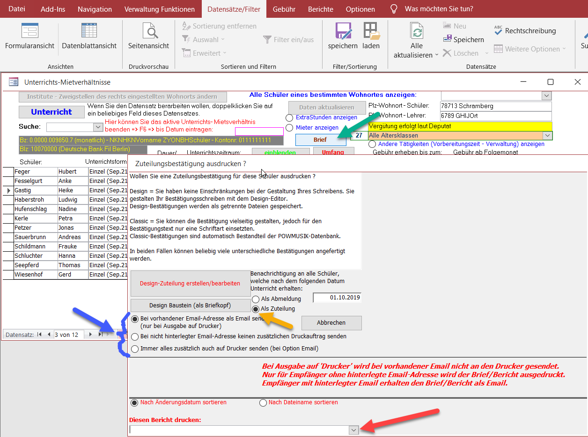
Task: Open Formularansicht view icon
Action: pyautogui.click(x=29, y=31)
